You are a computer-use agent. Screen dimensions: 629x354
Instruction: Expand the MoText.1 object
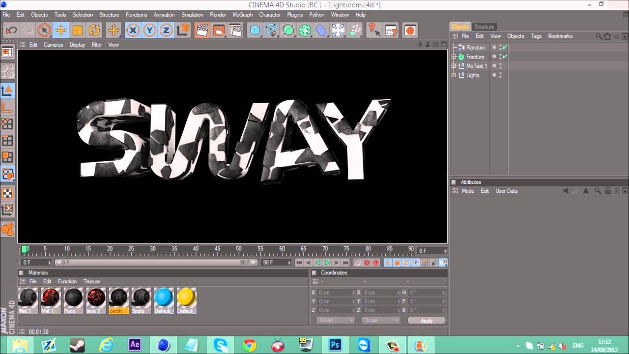coord(454,66)
